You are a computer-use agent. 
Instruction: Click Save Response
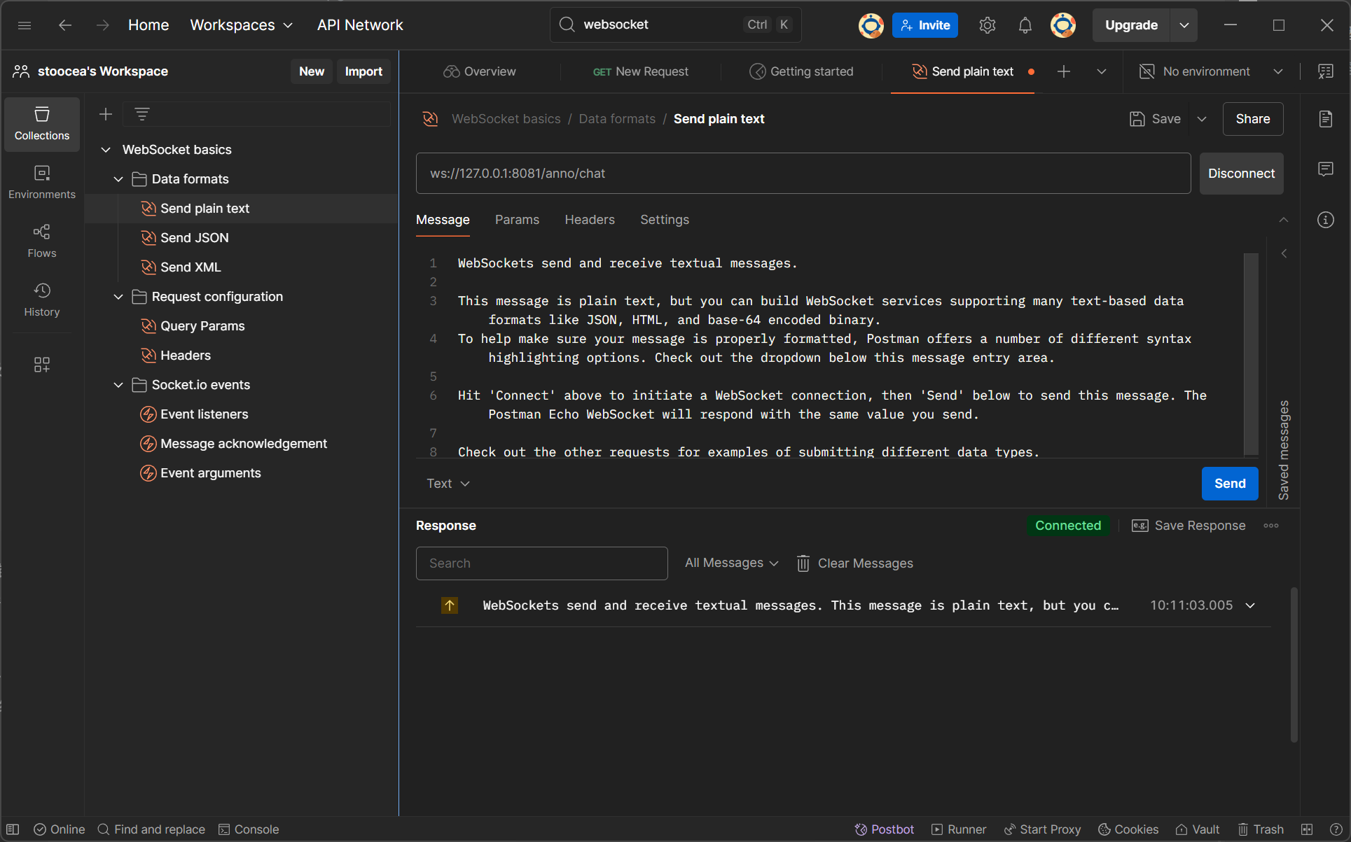point(1189,526)
